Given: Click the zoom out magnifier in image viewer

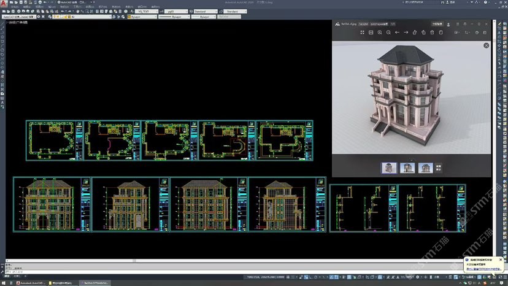Looking at the screenshot, I should coord(388,32).
